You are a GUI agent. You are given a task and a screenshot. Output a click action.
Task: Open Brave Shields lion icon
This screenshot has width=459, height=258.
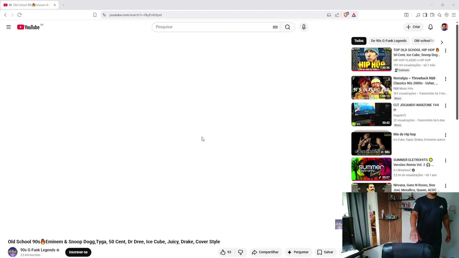click(x=346, y=15)
